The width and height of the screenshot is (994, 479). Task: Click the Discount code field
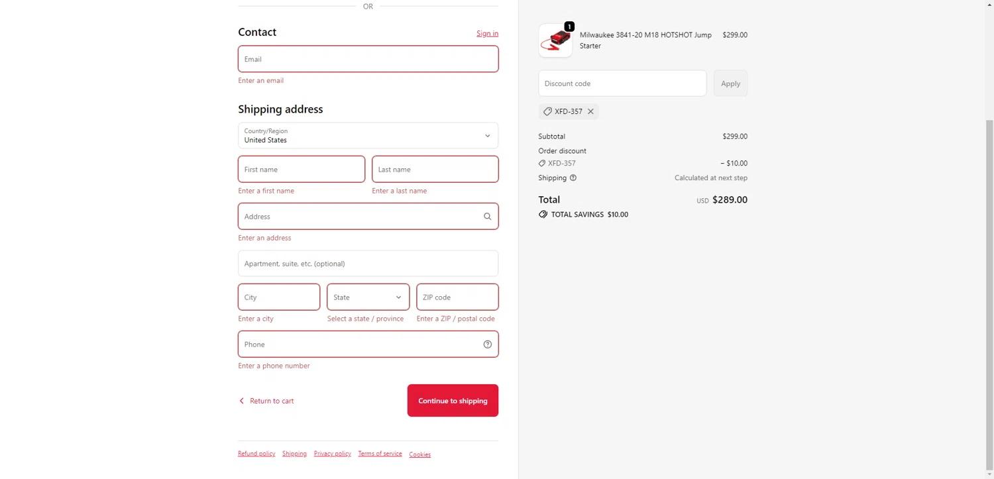pyautogui.click(x=622, y=83)
